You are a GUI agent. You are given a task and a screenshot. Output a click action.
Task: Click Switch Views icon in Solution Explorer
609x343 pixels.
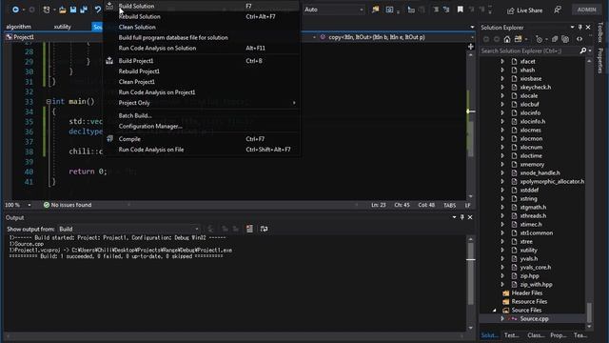518,39
